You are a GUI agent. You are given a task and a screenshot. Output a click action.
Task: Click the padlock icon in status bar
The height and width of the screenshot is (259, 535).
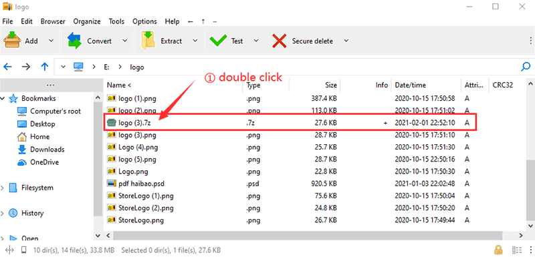[x=498, y=250]
